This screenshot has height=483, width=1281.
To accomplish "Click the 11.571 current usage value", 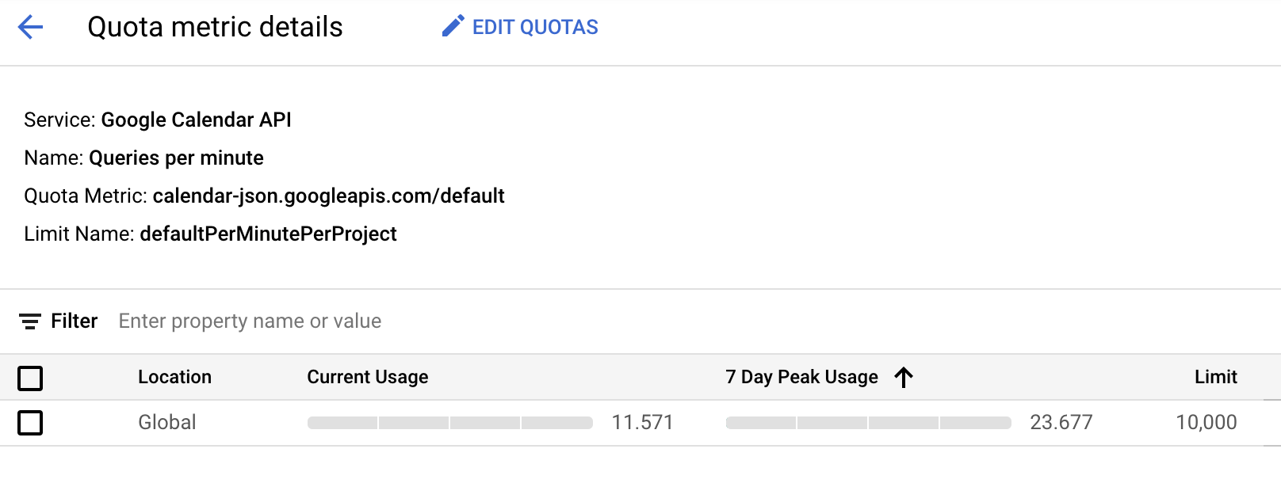I will [x=643, y=422].
